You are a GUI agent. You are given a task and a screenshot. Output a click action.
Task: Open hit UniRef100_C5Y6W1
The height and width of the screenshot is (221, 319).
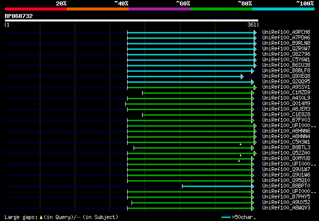[x=286, y=59]
